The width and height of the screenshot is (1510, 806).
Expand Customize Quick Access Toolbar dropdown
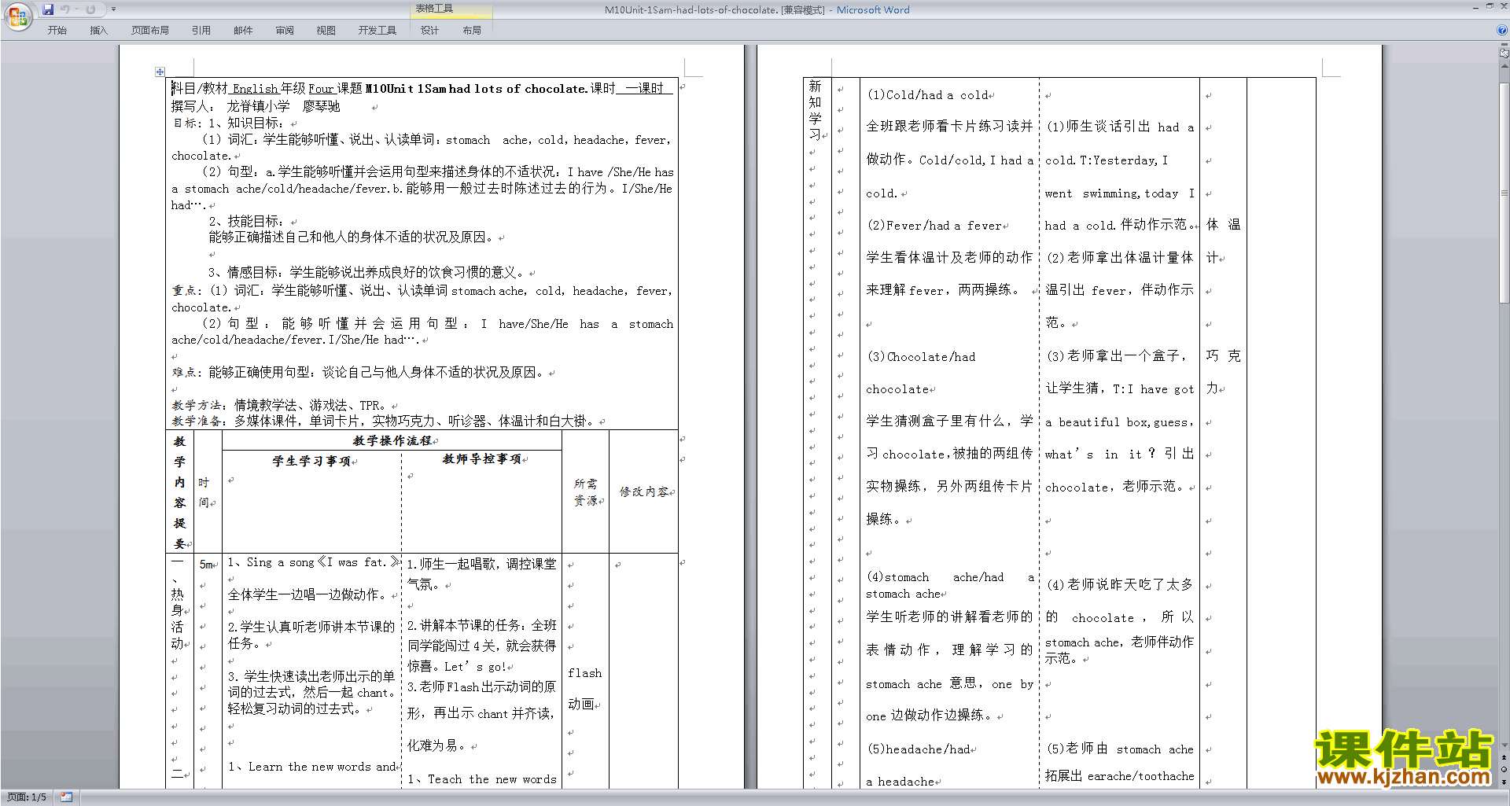coord(113,9)
